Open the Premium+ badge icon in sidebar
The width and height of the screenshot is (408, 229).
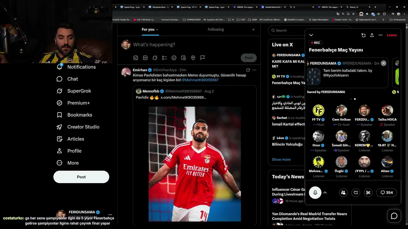[59, 103]
